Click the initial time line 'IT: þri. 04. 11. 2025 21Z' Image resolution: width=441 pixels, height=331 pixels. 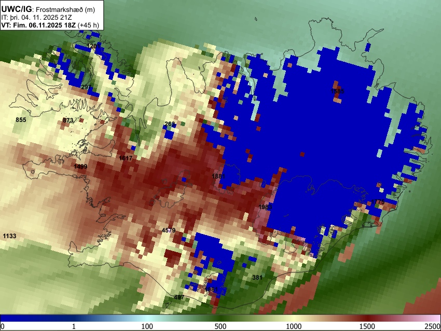[x=36, y=18]
